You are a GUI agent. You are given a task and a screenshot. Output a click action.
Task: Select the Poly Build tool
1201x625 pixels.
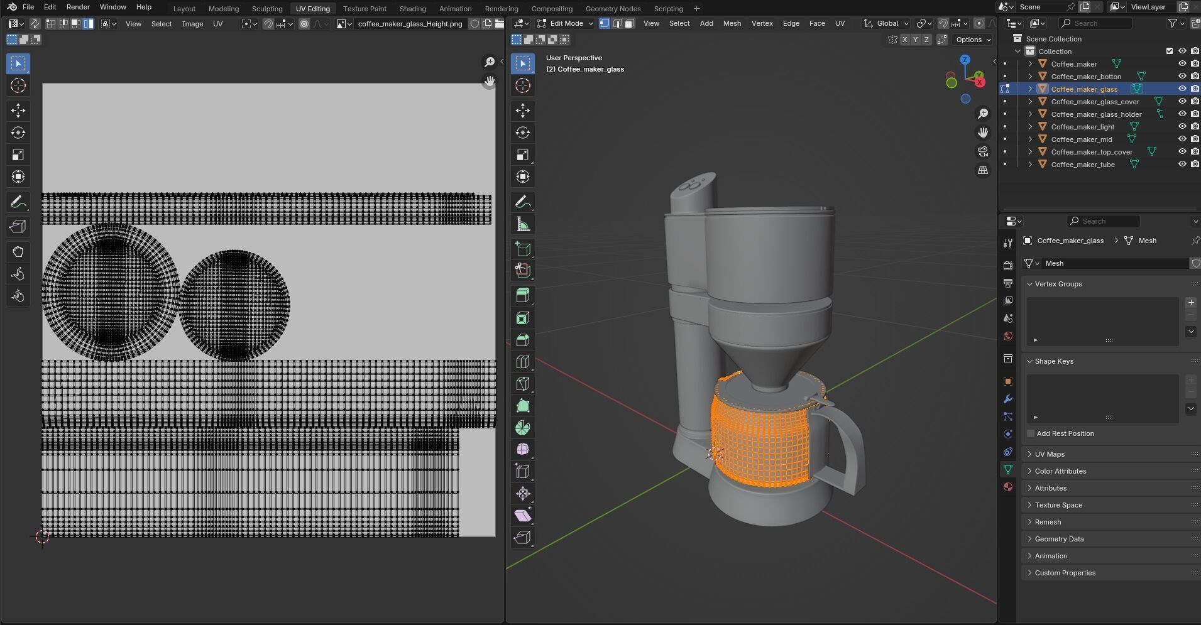click(x=522, y=406)
